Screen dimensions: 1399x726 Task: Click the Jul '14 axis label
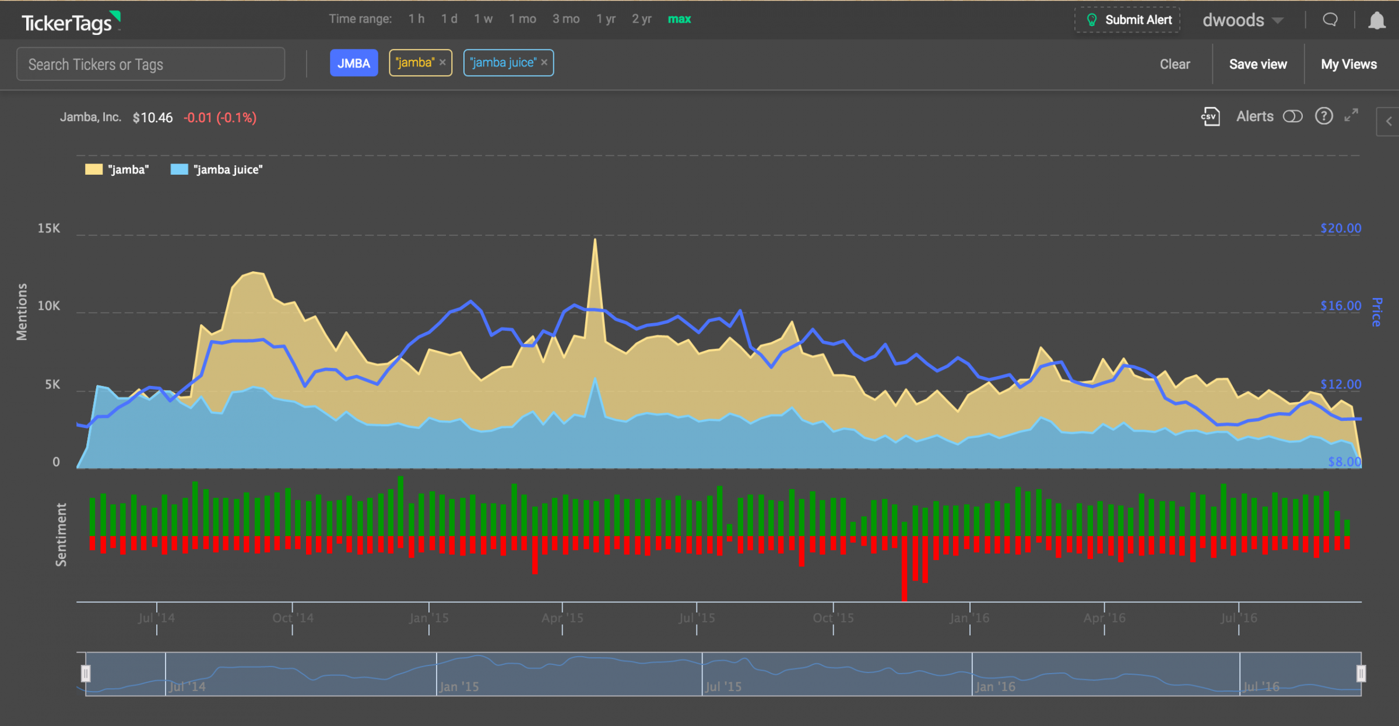click(156, 618)
